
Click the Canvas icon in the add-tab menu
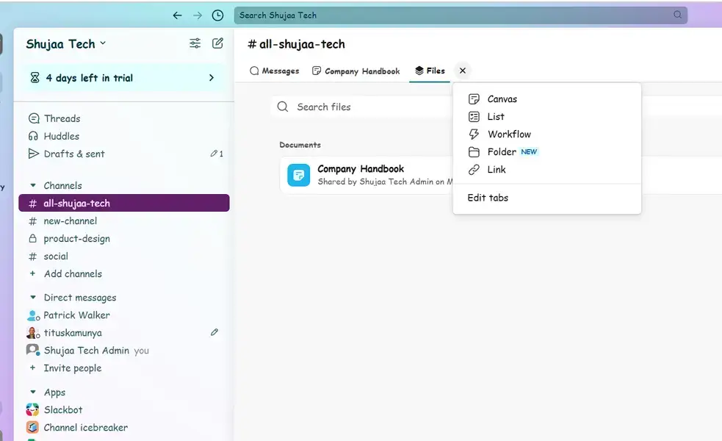474,99
